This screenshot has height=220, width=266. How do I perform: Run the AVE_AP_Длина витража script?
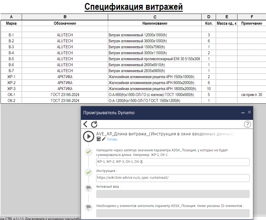[x=88, y=136]
